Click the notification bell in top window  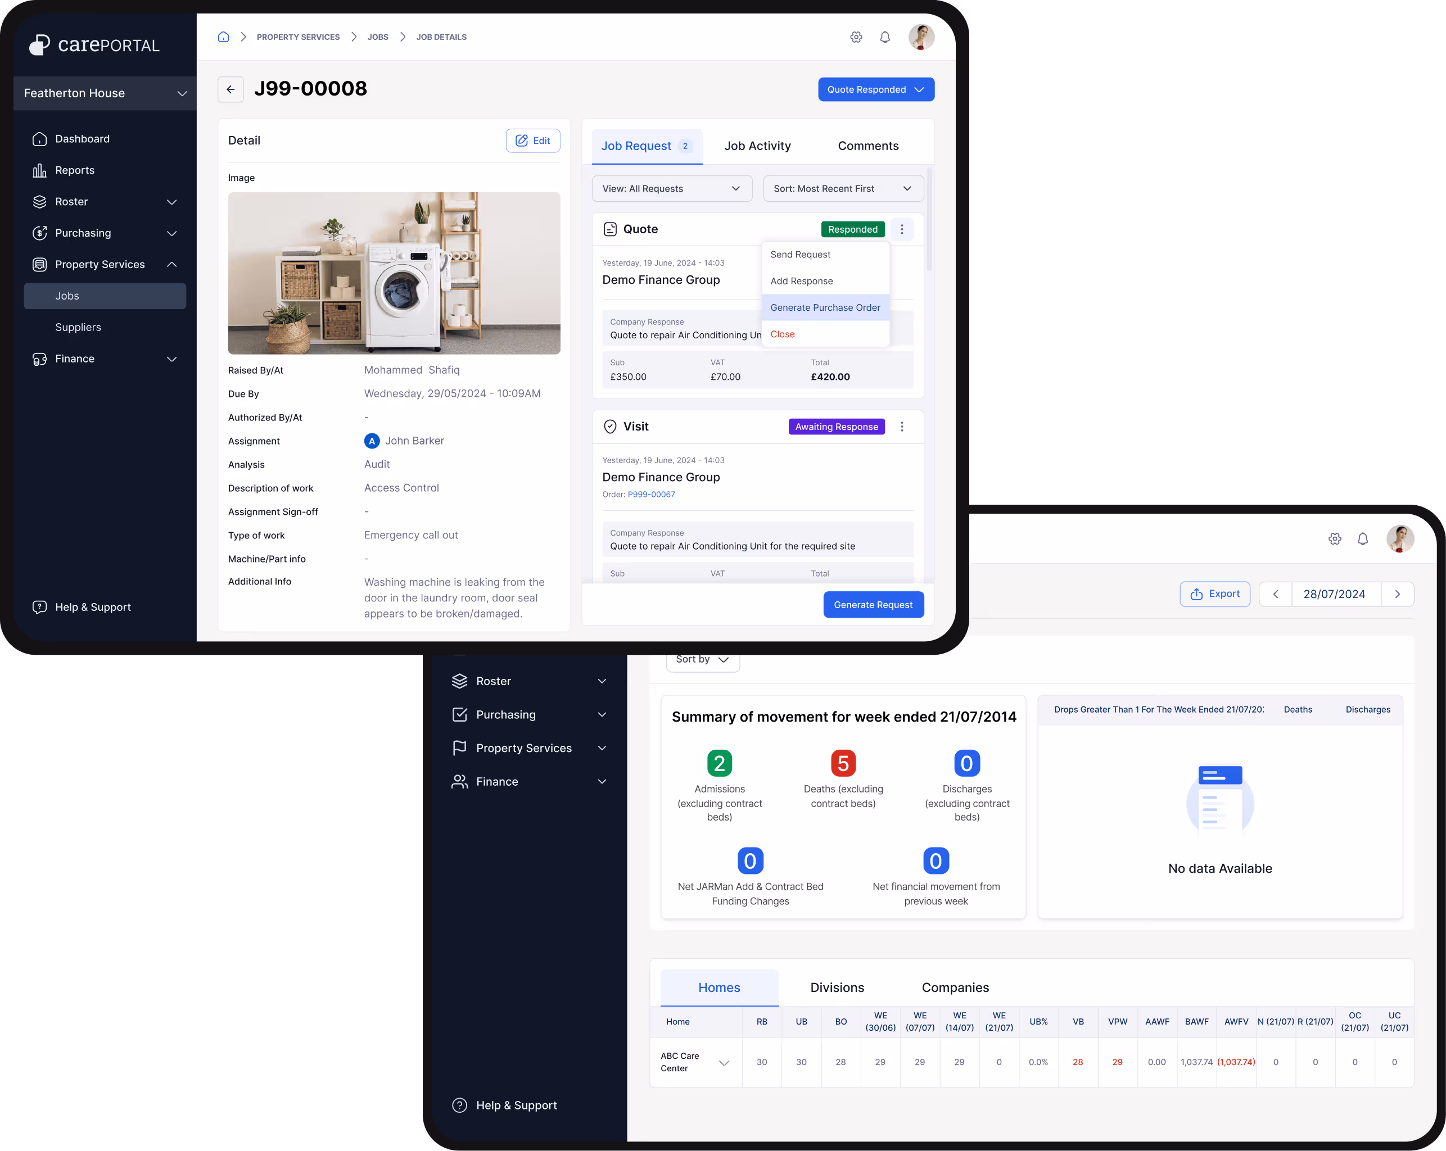point(885,37)
